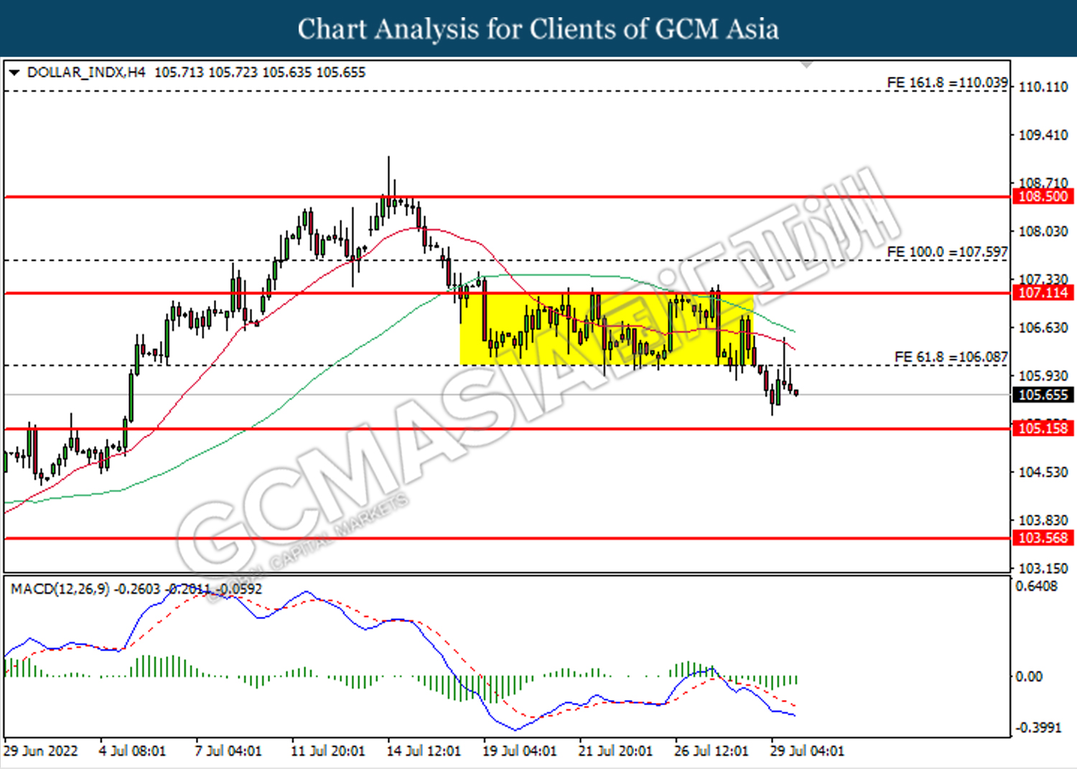Image resolution: width=1077 pixels, height=769 pixels.
Task: Click the 103.150 price scale value
Action: pos(1043,568)
